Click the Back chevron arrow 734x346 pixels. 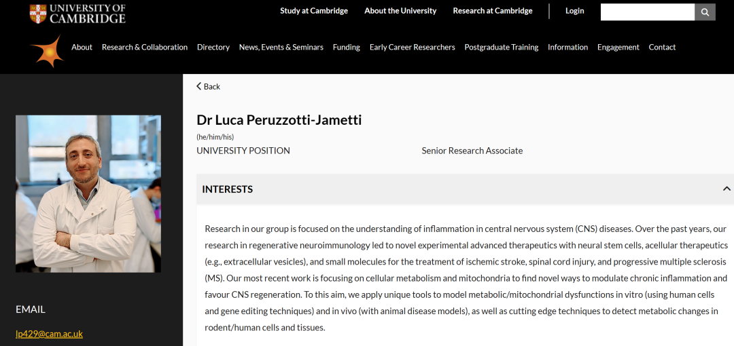(199, 86)
